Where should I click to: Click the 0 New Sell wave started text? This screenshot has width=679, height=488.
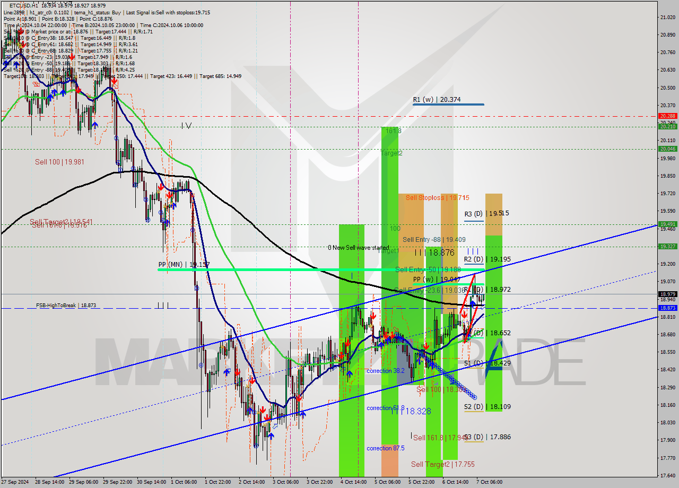click(359, 248)
